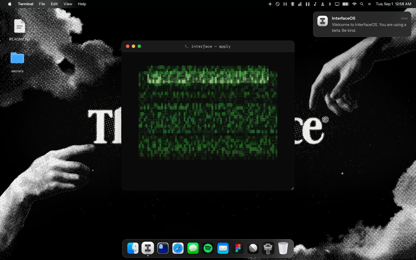Open the secrets folder on desktop

[17, 62]
